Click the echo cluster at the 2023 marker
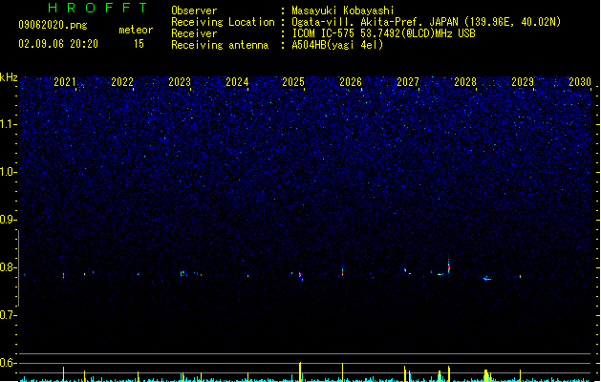This screenshot has width=601, height=382. coord(183,273)
